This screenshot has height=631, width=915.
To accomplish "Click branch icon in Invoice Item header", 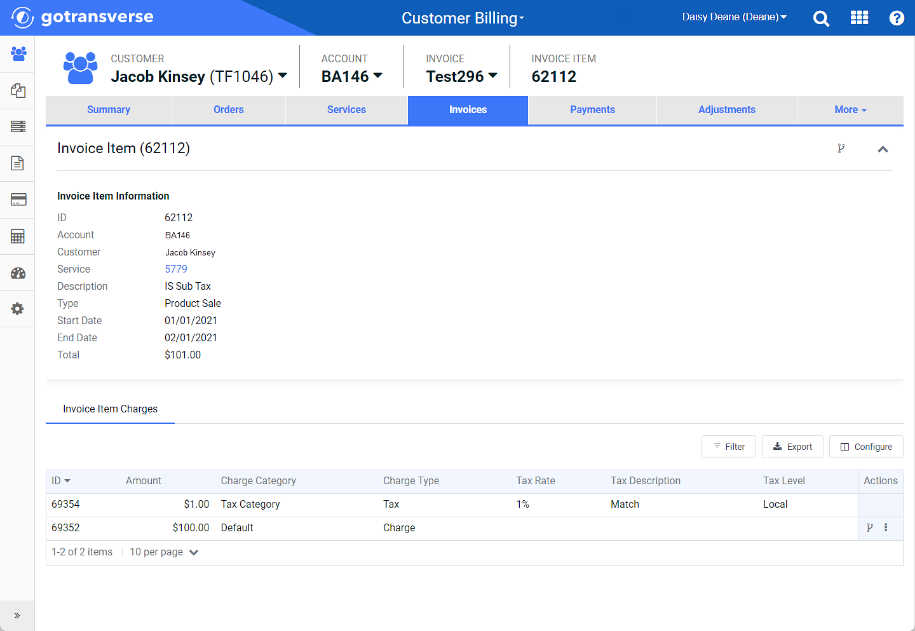I will point(841,149).
